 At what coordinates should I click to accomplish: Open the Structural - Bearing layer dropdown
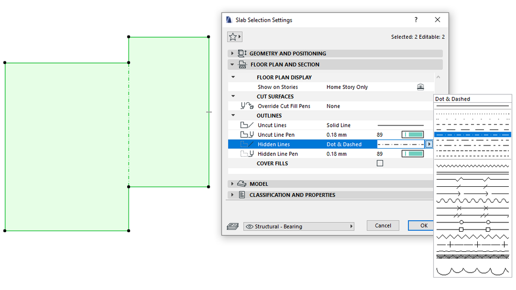[299, 226]
